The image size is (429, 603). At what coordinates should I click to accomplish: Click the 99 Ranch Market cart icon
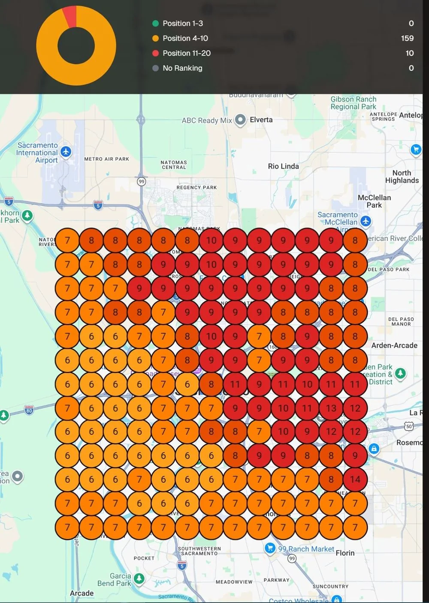coord(270,549)
